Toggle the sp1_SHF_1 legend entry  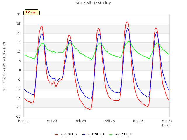point(93,134)
